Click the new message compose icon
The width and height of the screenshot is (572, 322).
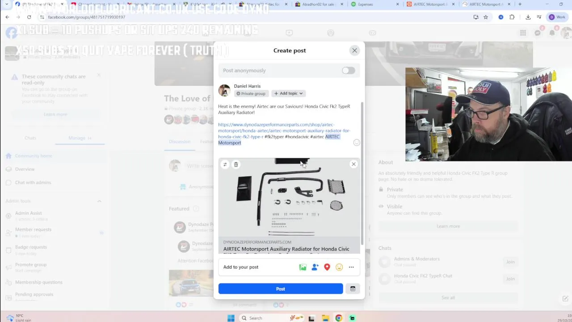565,299
